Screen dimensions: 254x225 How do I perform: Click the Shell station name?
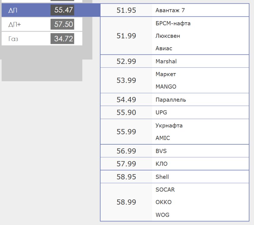coord(162,177)
